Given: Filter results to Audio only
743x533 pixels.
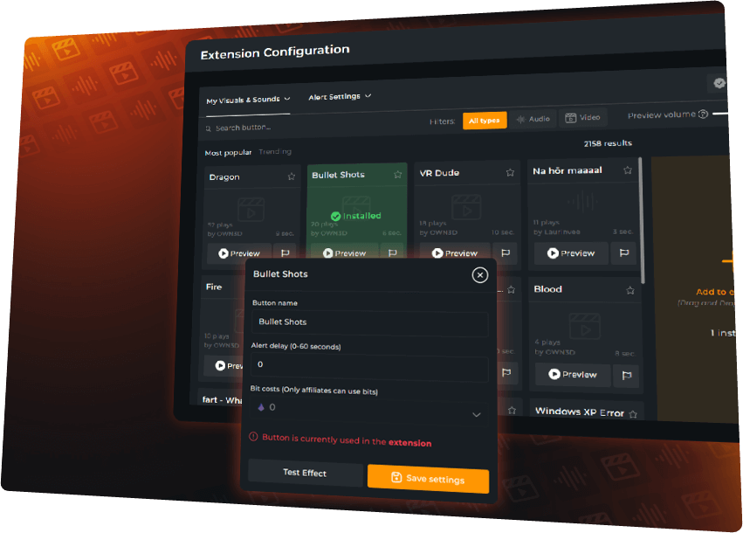Looking at the screenshot, I should [533, 119].
